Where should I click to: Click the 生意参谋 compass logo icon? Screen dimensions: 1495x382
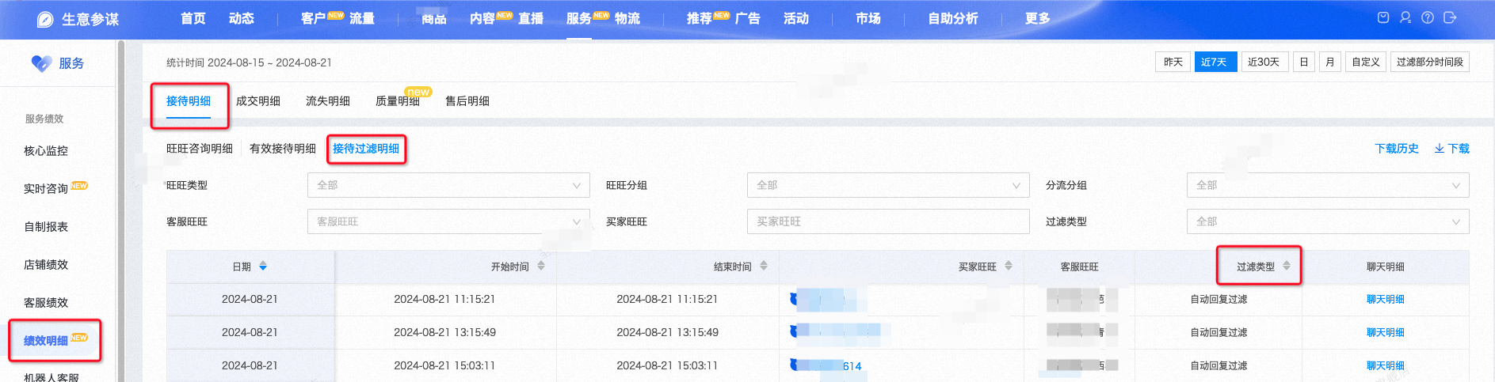pos(45,19)
